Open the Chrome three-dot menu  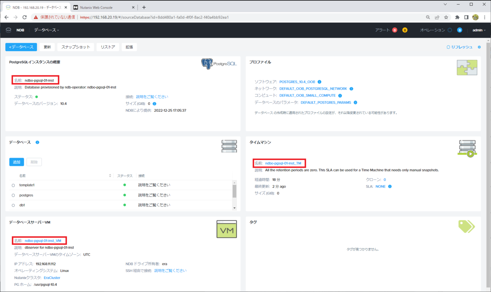tap(484, 17)
